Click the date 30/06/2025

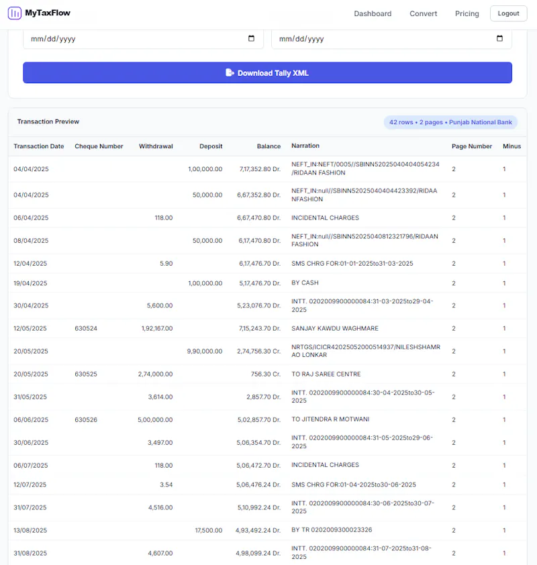pyautogui.click(x=31, y=442)
